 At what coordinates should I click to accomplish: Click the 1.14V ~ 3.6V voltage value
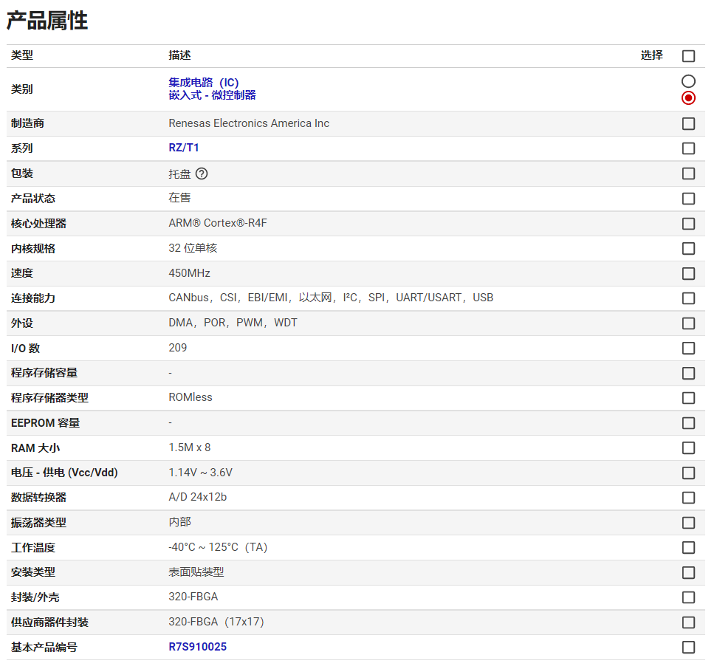tap(201, 473)
